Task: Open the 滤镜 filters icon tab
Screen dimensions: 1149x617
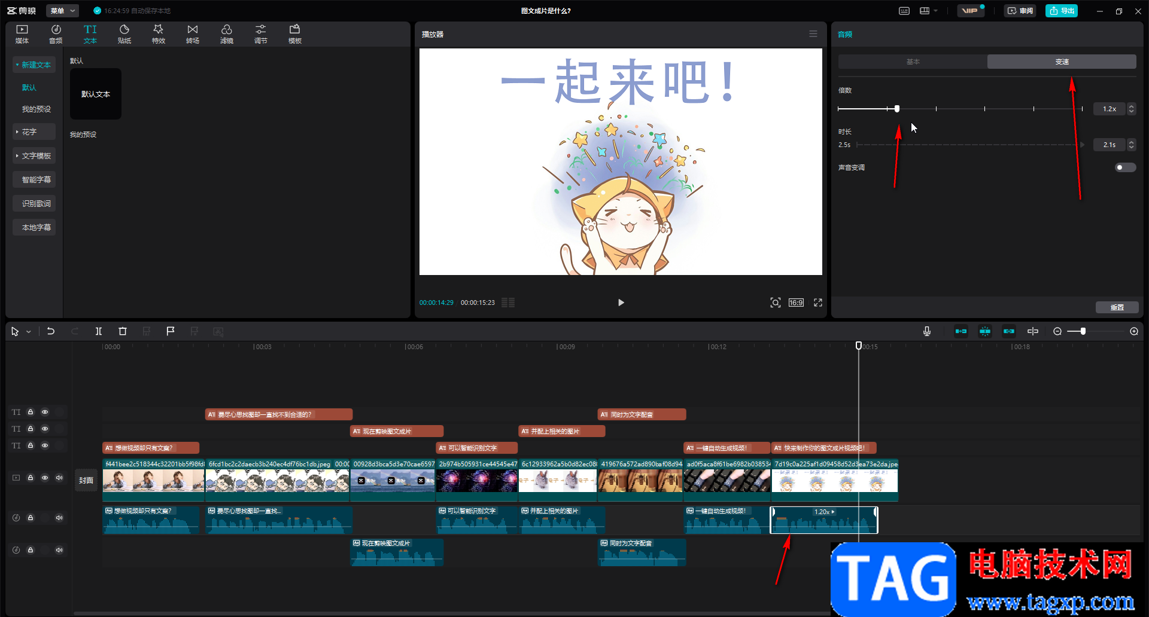Action: [x=227, y=34]
